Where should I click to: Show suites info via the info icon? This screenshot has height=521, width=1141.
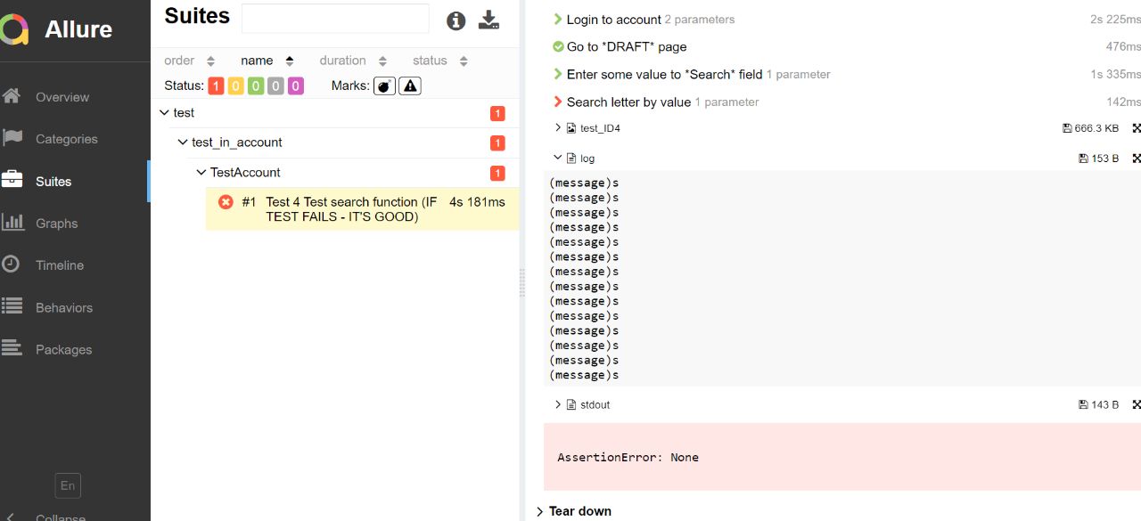pos(456,20)
